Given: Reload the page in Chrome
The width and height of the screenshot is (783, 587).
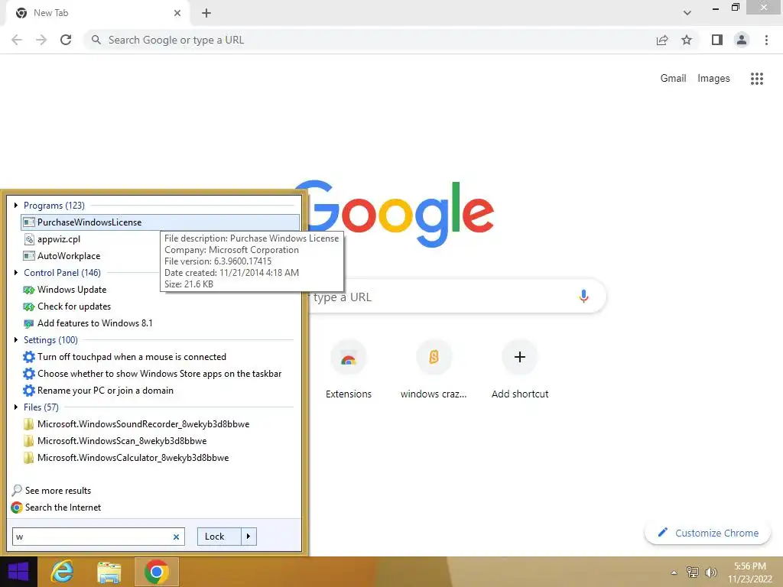Looking at the screenshot, I should coord(66,40).
